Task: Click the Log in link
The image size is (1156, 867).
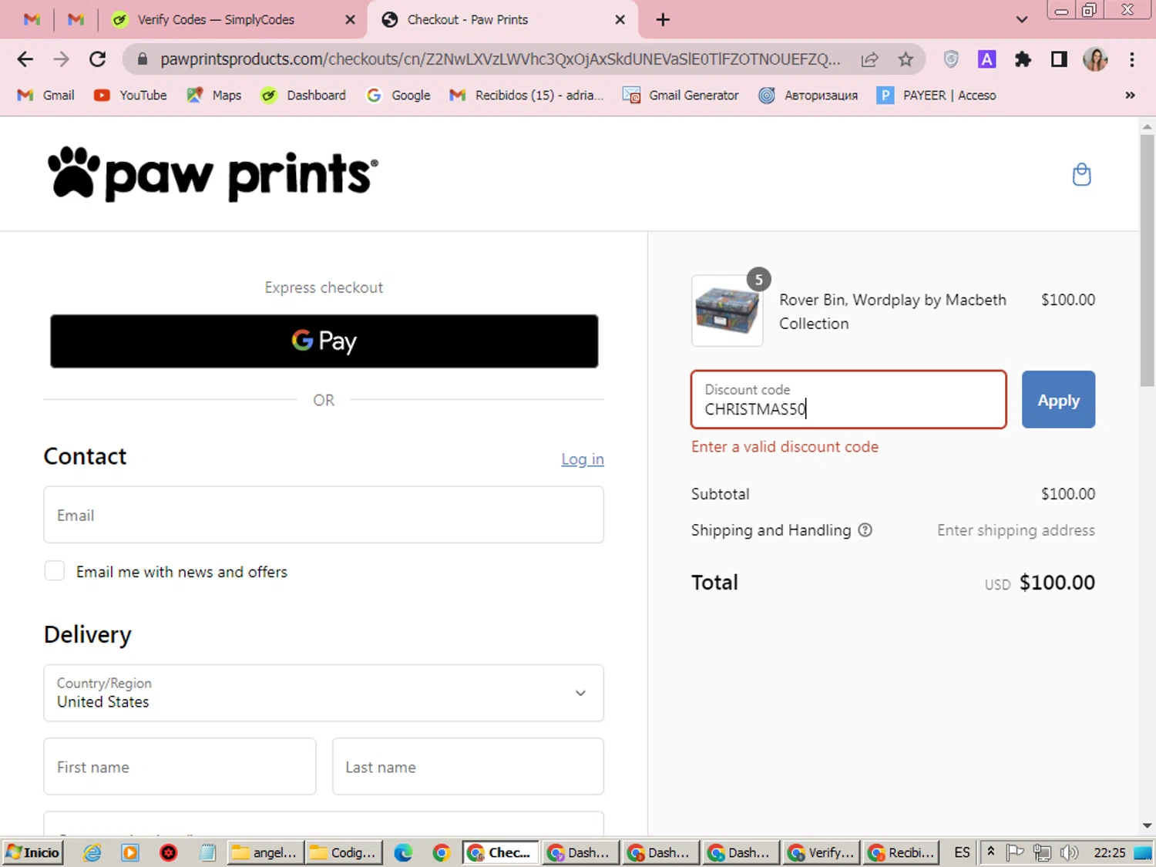Action: pyautogui.click(x=583, y=459)
